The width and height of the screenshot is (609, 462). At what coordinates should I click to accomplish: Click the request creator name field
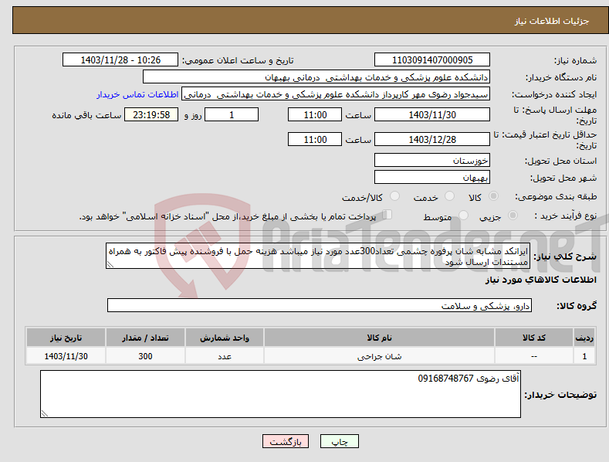[336, 94]
